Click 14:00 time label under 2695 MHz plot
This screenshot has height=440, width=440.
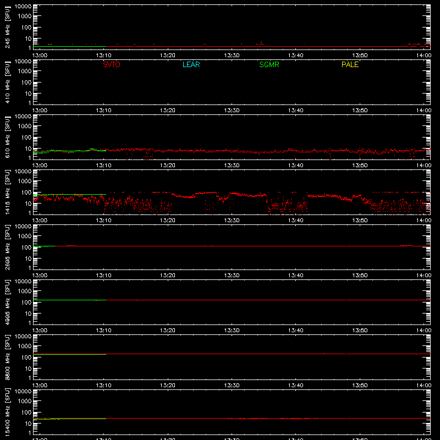[424, 276]
